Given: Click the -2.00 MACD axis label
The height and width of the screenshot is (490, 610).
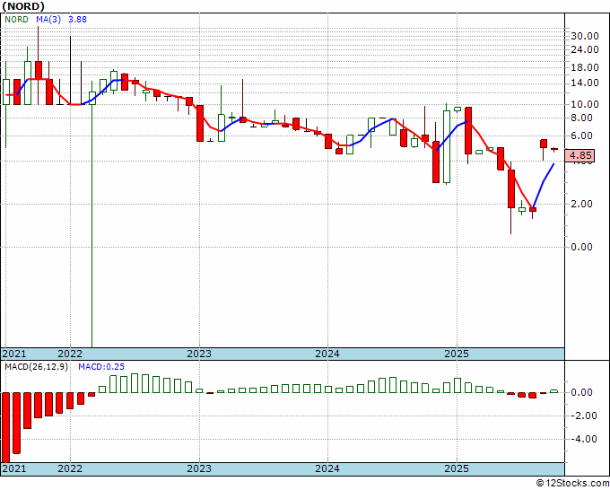Looking at the screenshot, I should coord(583,416).
